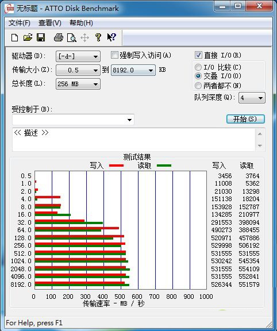Select the 两者都不(N) radio button
Screen dimensions: 277x331
click(x=198, y=86)
